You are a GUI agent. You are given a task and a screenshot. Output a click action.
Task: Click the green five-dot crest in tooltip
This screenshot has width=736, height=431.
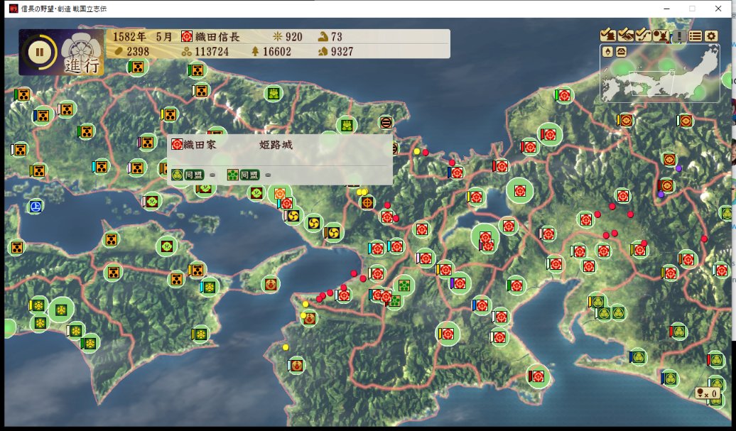(x=233, y=175)
